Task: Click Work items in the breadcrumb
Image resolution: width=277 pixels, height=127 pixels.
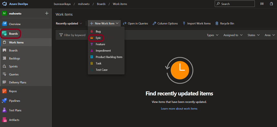Action: pyautogui.click(x=120, y=4)
